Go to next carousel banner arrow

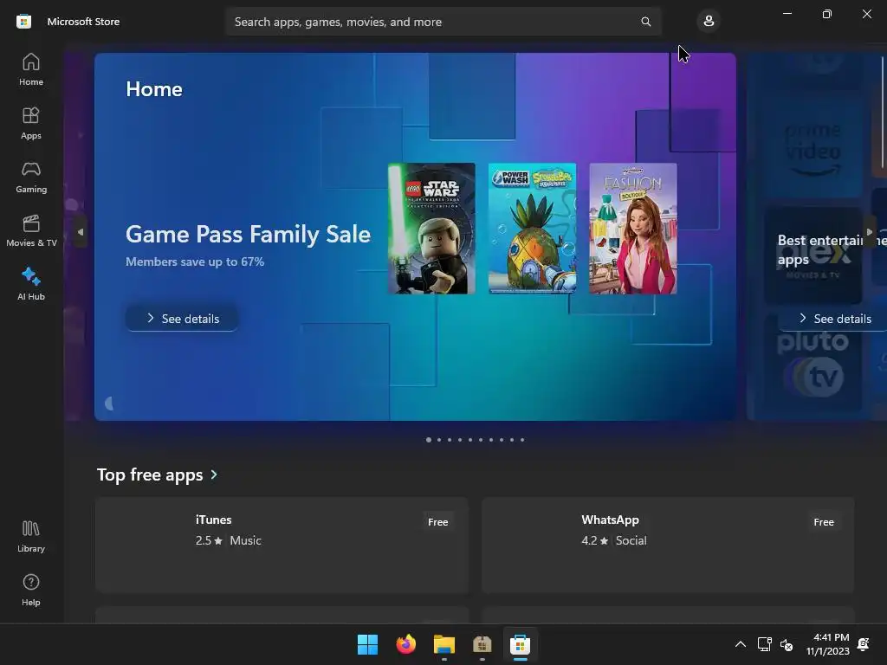(x=870, y=231)
